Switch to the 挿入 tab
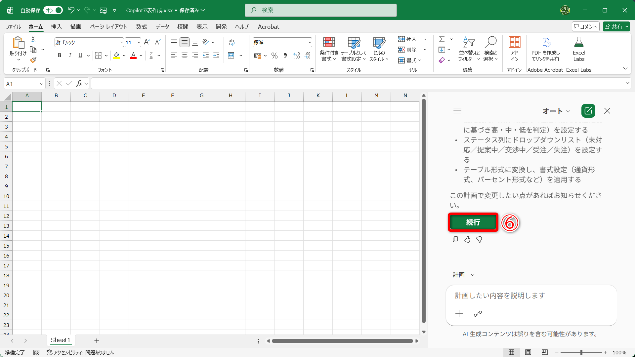The height and width of the screenshot is (357, 635). (56, 27)
